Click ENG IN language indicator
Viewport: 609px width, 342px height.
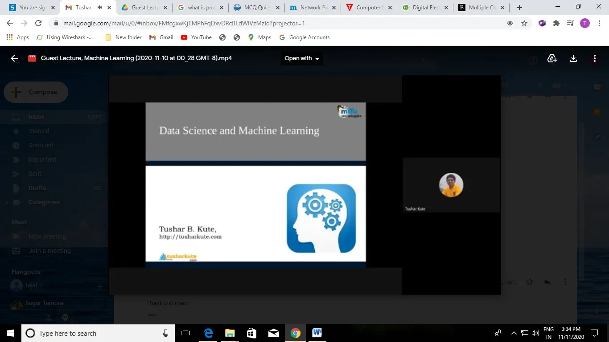click(549, 333)
